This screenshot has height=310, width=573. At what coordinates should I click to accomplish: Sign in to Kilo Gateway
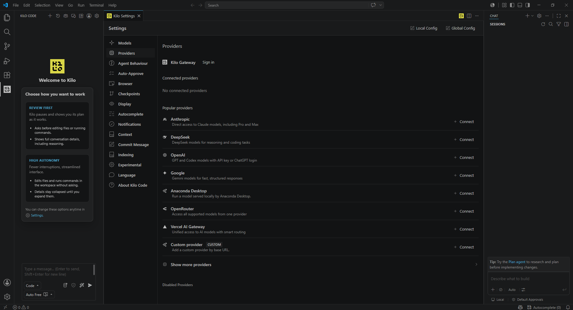208,62
